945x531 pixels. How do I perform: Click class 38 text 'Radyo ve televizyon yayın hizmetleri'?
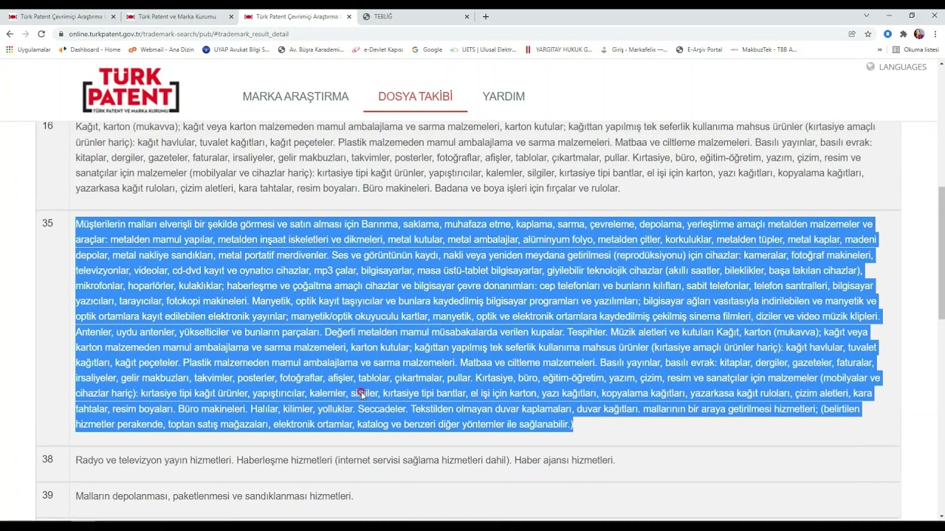(x=154, y=460)
